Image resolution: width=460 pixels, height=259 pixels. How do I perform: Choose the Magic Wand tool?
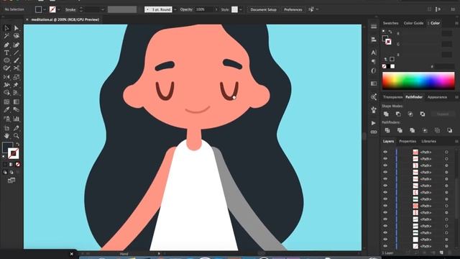(x=6, y=36)
